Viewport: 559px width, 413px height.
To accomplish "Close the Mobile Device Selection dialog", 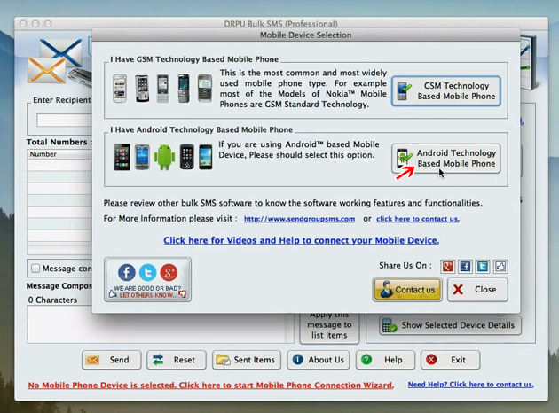I will (477, 290).
